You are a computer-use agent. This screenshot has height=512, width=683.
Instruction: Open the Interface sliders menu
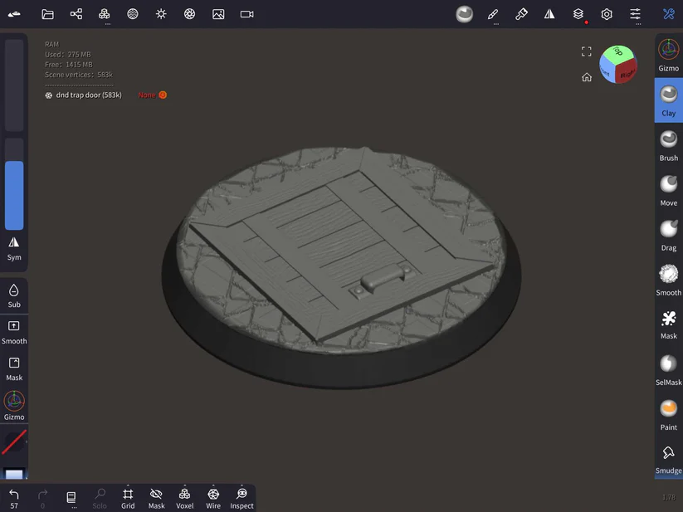point(635,14)
